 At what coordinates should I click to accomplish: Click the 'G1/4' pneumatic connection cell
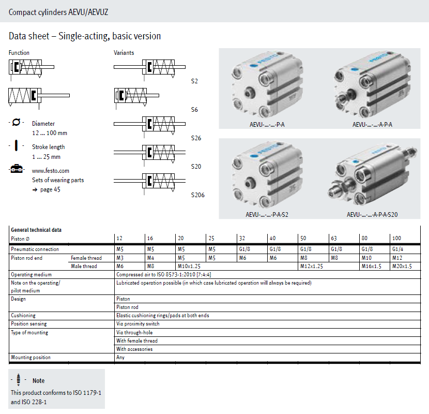point(397,249)
